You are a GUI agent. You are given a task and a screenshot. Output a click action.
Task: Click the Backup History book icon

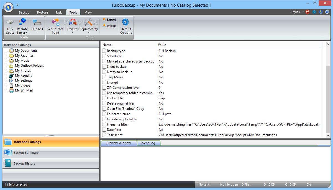tap(8, 163)
